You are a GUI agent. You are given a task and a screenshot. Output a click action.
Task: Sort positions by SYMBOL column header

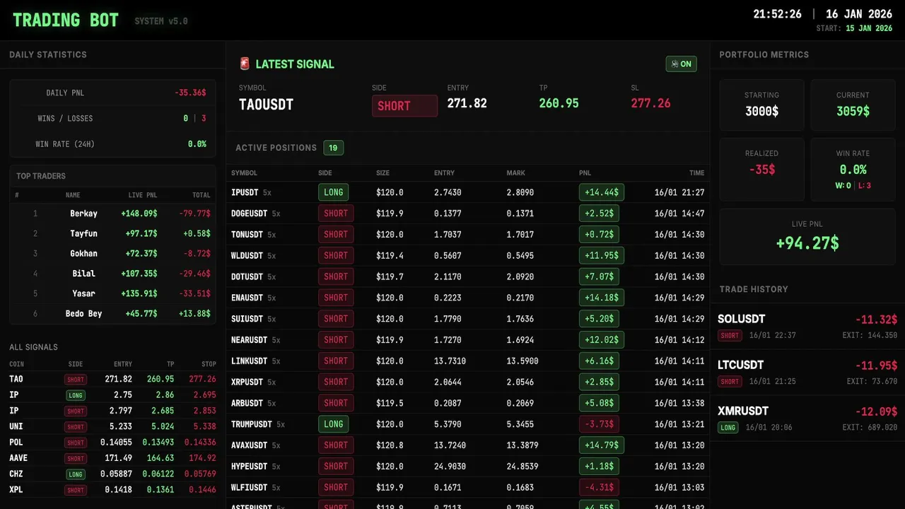pyautogui.click(x=244, y=173)
